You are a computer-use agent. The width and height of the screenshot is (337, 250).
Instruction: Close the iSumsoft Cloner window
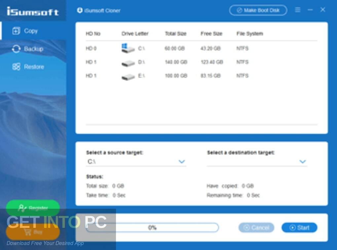322,10
